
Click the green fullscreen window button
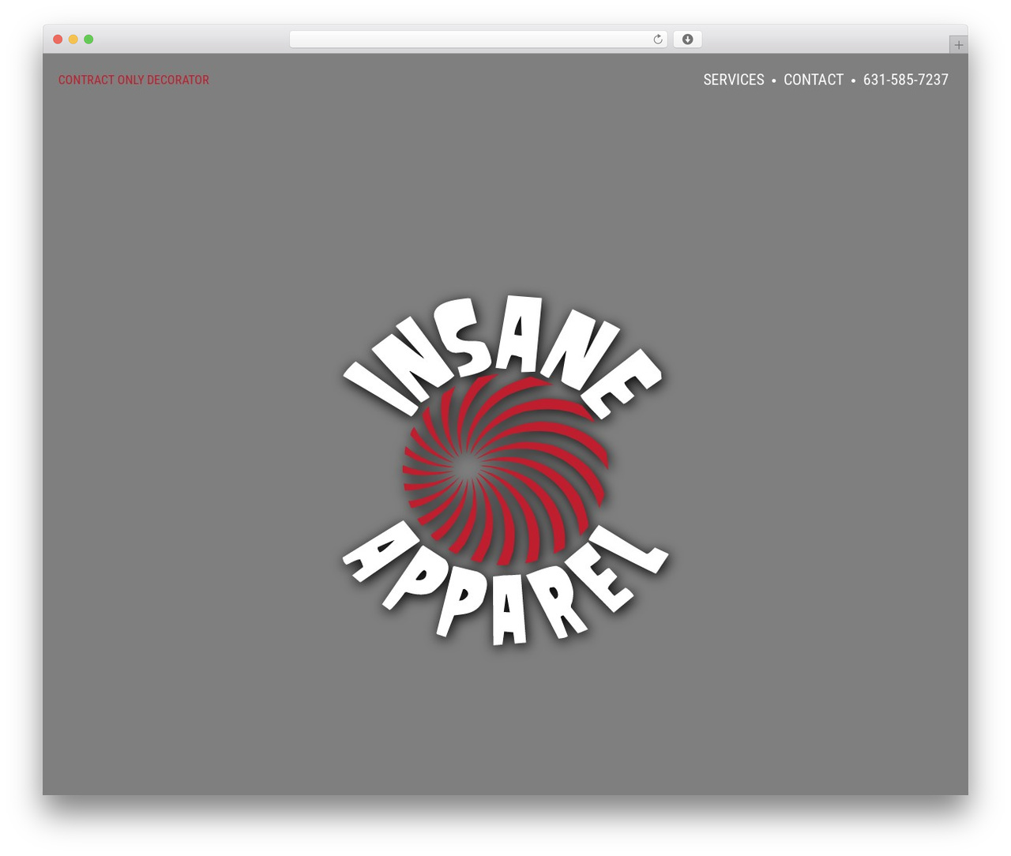point(88,39)
